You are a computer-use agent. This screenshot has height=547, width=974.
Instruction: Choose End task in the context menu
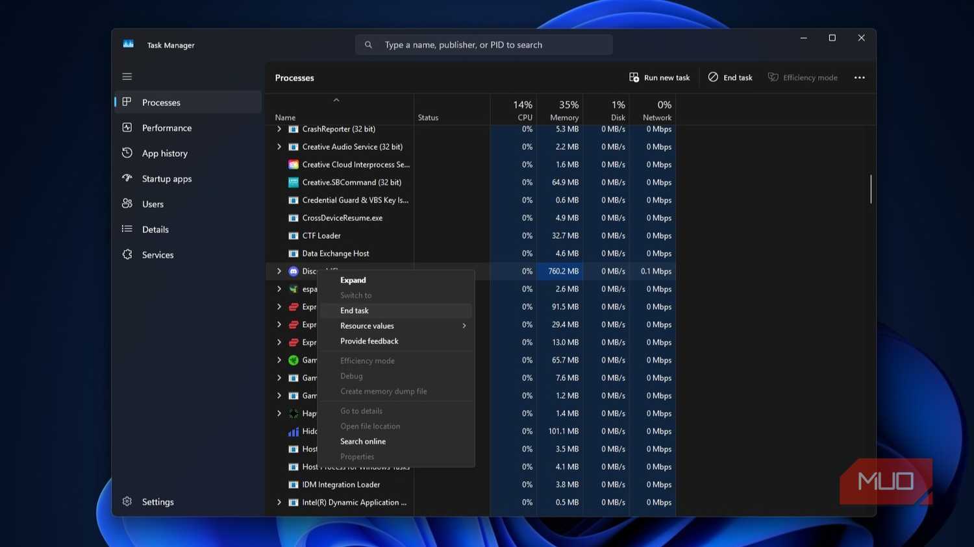click(396, 311)
